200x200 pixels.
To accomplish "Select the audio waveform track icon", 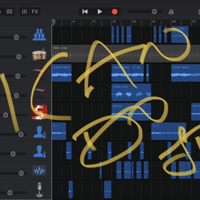I will click(x=39, y=170).
